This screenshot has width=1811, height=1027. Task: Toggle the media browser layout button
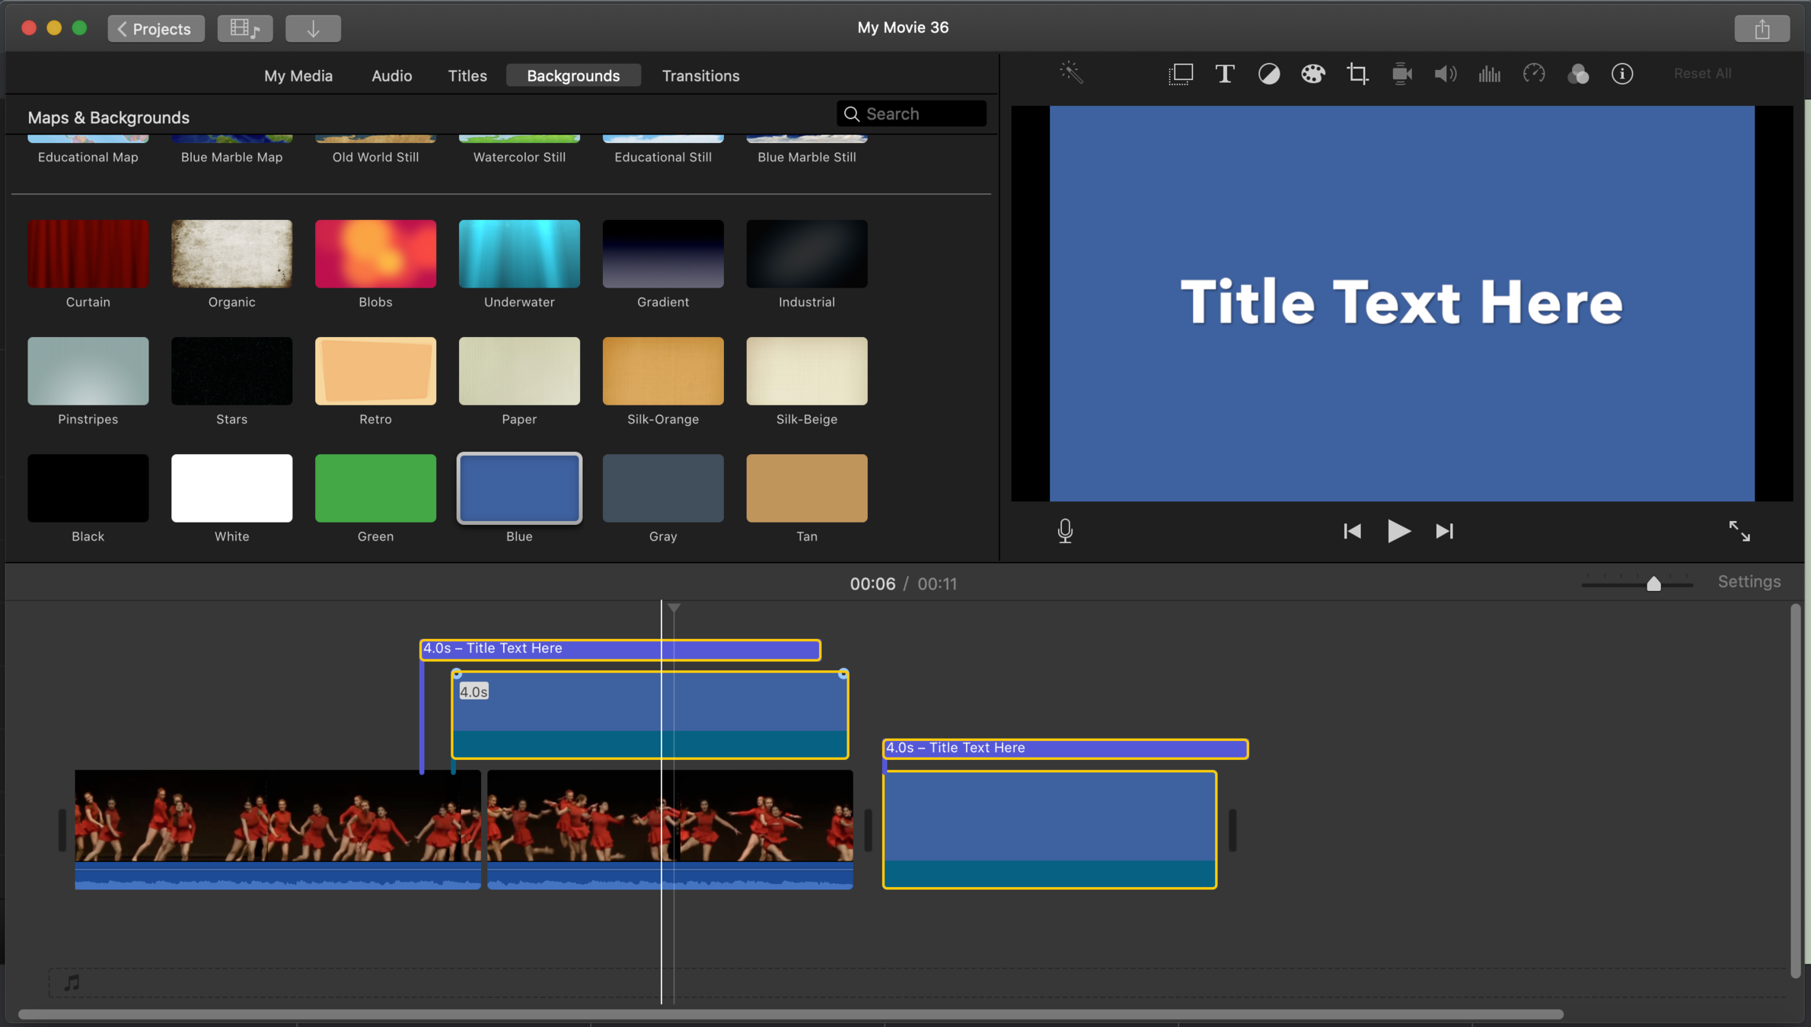pos(244,29)
